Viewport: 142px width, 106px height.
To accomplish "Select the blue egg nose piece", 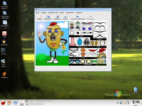I will click(80, 42).
